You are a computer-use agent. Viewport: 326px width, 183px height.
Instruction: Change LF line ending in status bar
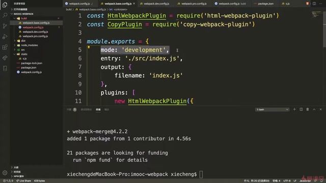[x=295, y=181]
